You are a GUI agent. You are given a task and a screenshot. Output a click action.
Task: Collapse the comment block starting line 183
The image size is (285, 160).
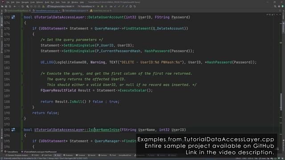point(22,73)
